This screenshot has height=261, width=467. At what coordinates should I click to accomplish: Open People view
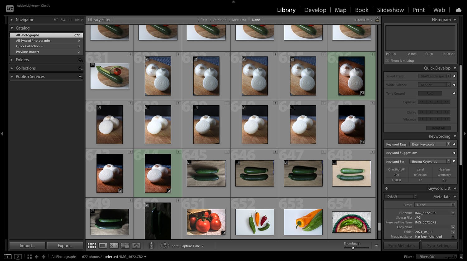point(136,245)
